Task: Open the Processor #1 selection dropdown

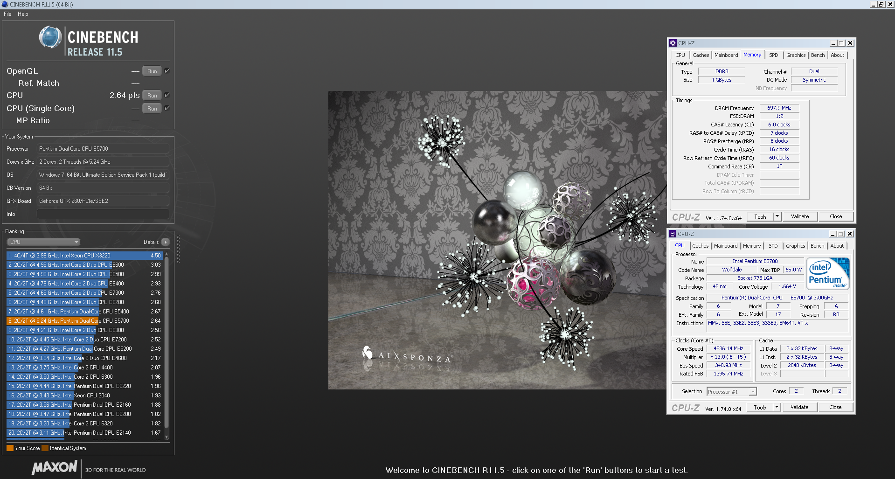Action: pos(731,392)
